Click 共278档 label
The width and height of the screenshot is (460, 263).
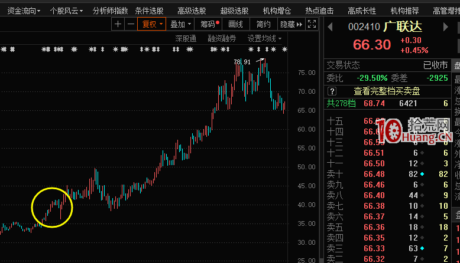pos(341,103)
